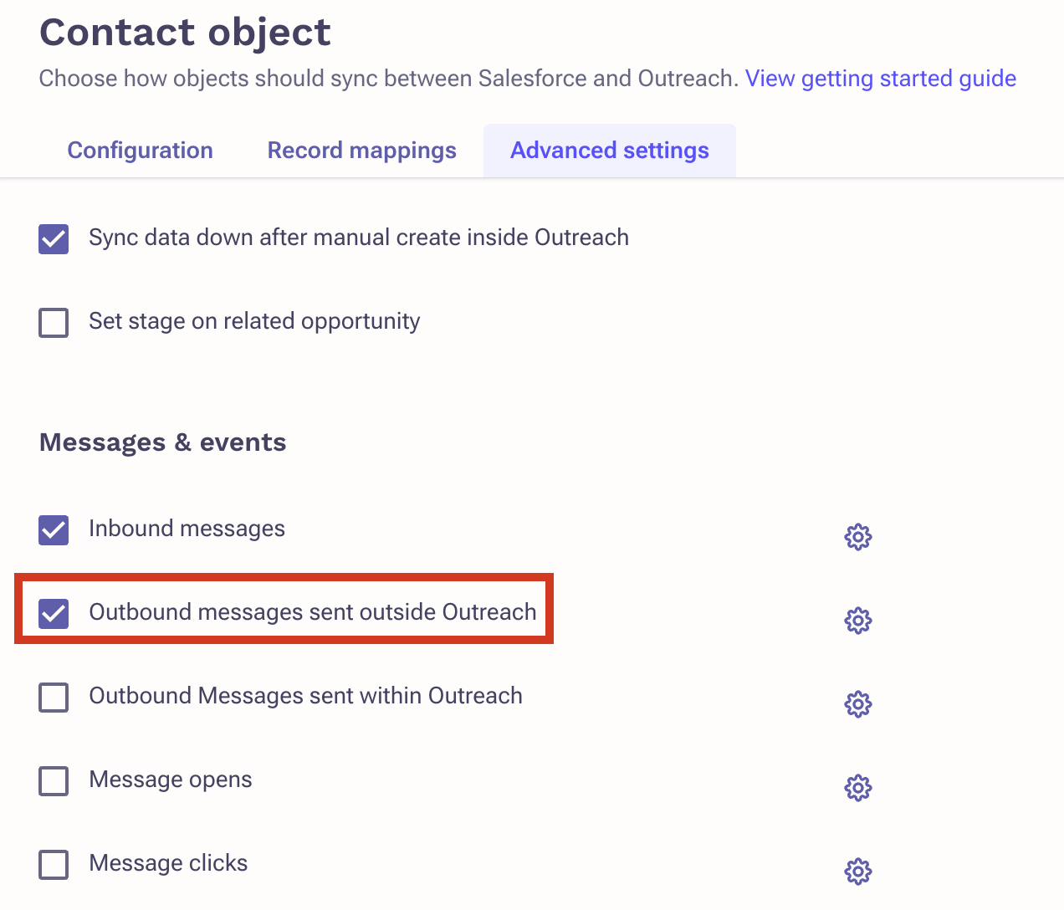Open gear for Outbound messages sent outside Outreach
1064x910 pixels.
(x=858, y=621)
